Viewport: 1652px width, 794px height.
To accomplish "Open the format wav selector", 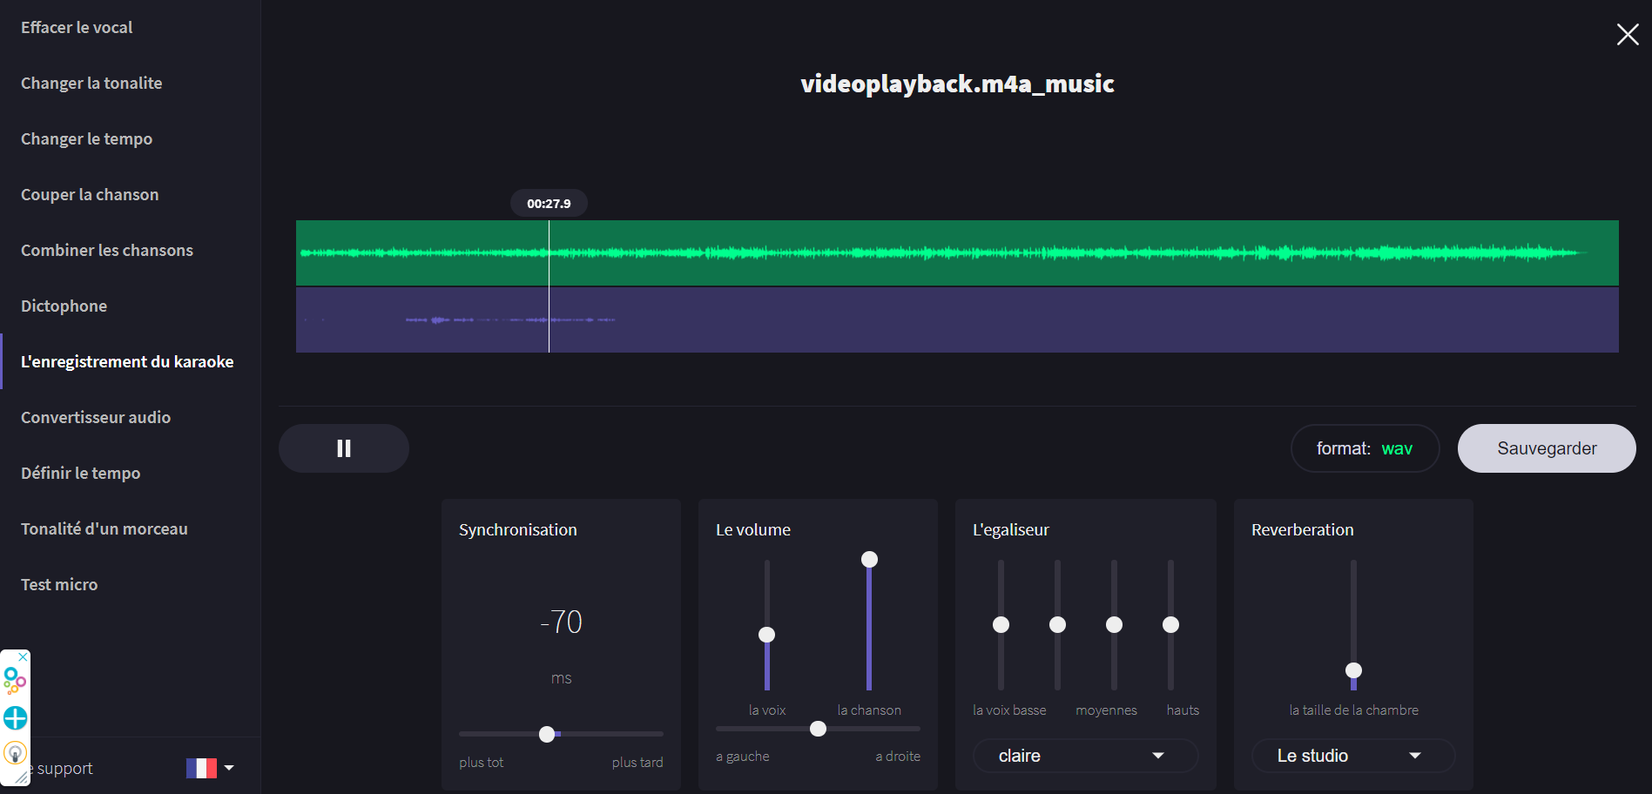I will [x=1364, y=448].
